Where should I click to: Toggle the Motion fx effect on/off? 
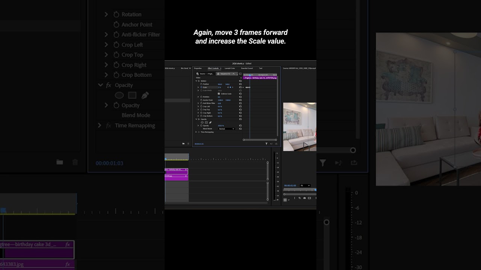click(x=199, y=81)
